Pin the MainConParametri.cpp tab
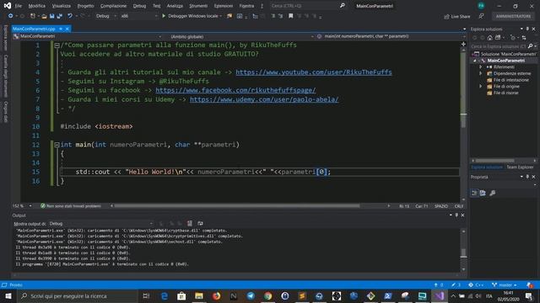 [x=61, y=29]
